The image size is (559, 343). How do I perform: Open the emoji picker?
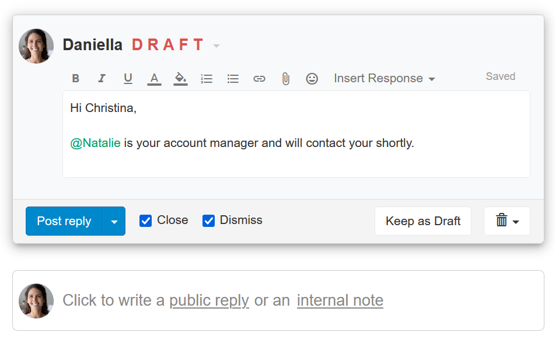pos(312,78)
